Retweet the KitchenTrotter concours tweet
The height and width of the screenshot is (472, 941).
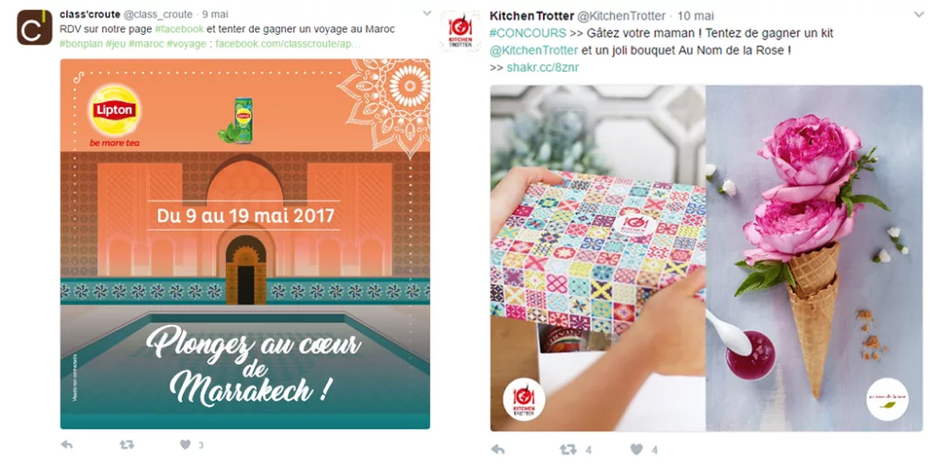click(568, 449)
